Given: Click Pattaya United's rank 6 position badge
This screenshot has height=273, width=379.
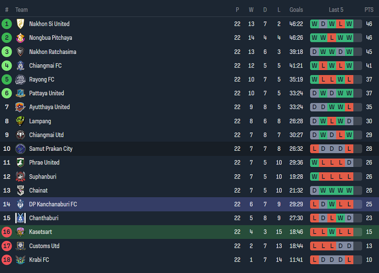Looking at the screenshot, I should (7, 93).
